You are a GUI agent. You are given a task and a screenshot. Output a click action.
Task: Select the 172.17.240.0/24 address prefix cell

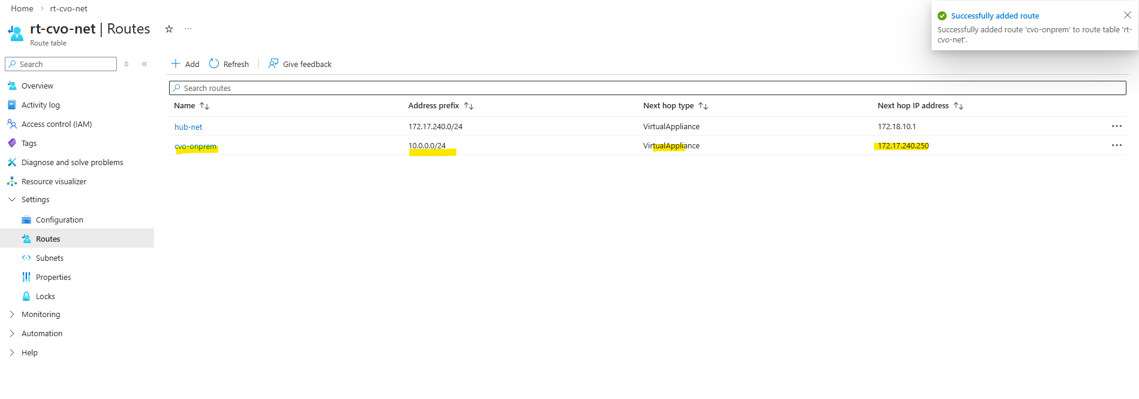436,127
